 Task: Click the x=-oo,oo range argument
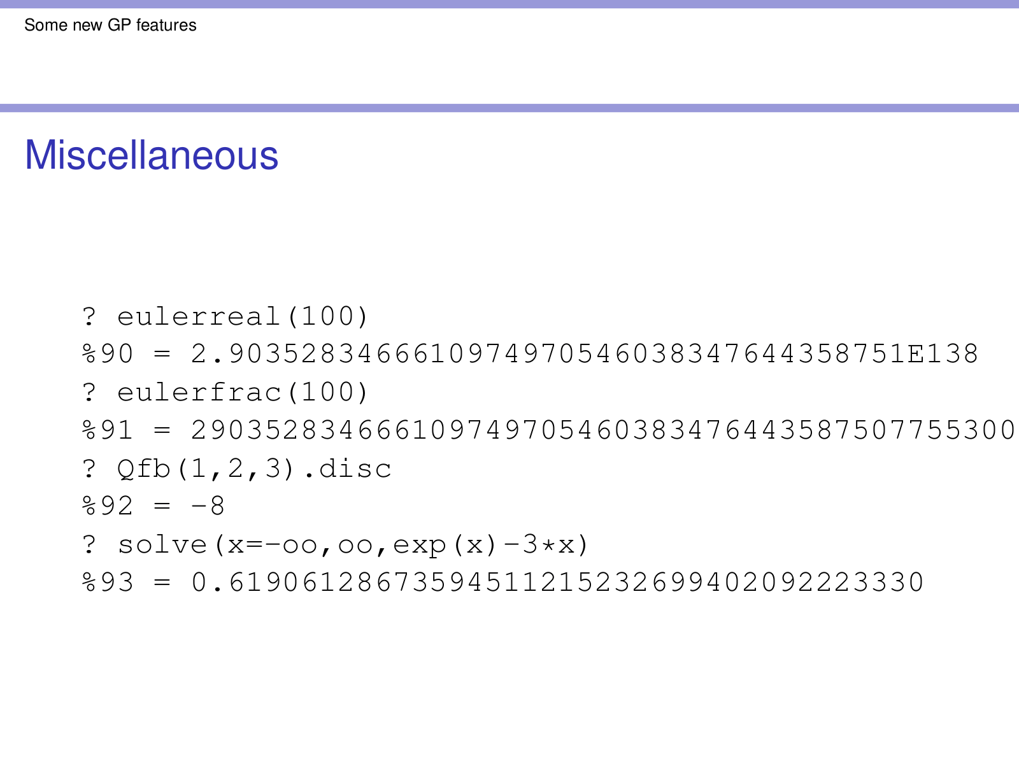299,544
